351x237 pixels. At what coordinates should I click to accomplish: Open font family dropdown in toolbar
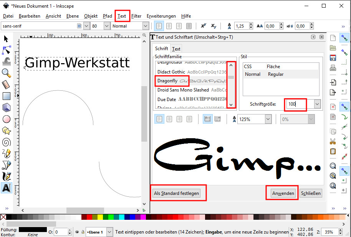[x=87, y=26]
